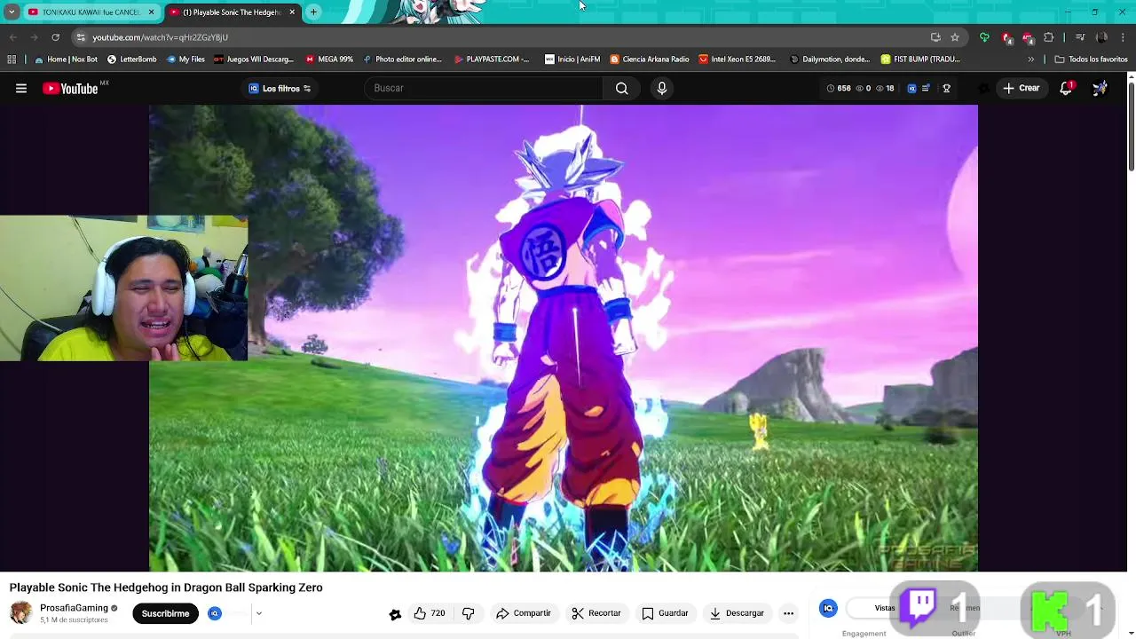Click the Descargar download button

click(x=737, y=613)
